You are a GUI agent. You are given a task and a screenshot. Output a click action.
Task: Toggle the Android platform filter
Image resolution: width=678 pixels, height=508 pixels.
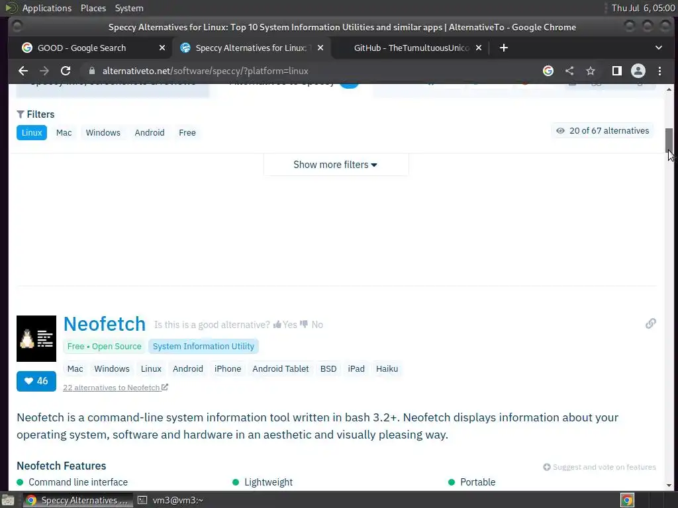coord(150,132)
